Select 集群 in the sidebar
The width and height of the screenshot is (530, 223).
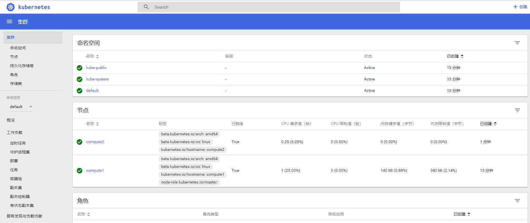click(33, 37)
